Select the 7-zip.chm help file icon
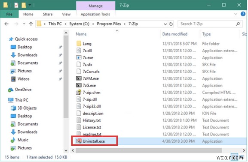The image size is (248, 162). tap(79, 92)
